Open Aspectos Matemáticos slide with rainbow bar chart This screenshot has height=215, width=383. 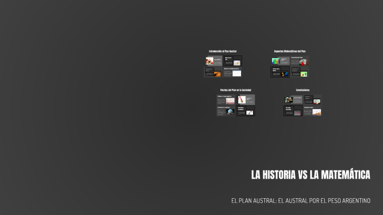(x=280, y=61)
